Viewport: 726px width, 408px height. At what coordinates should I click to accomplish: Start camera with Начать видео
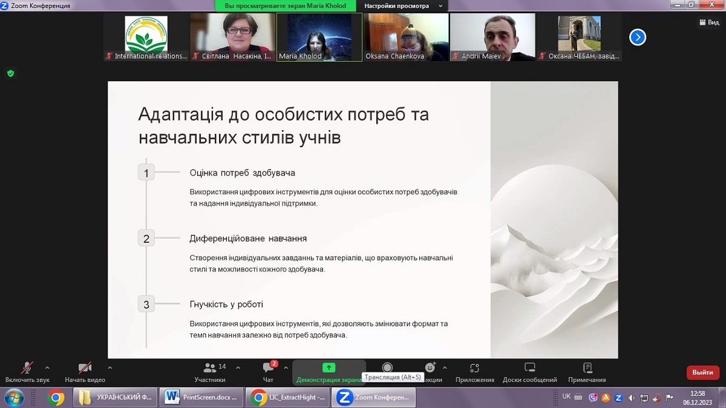click(85, 372)
